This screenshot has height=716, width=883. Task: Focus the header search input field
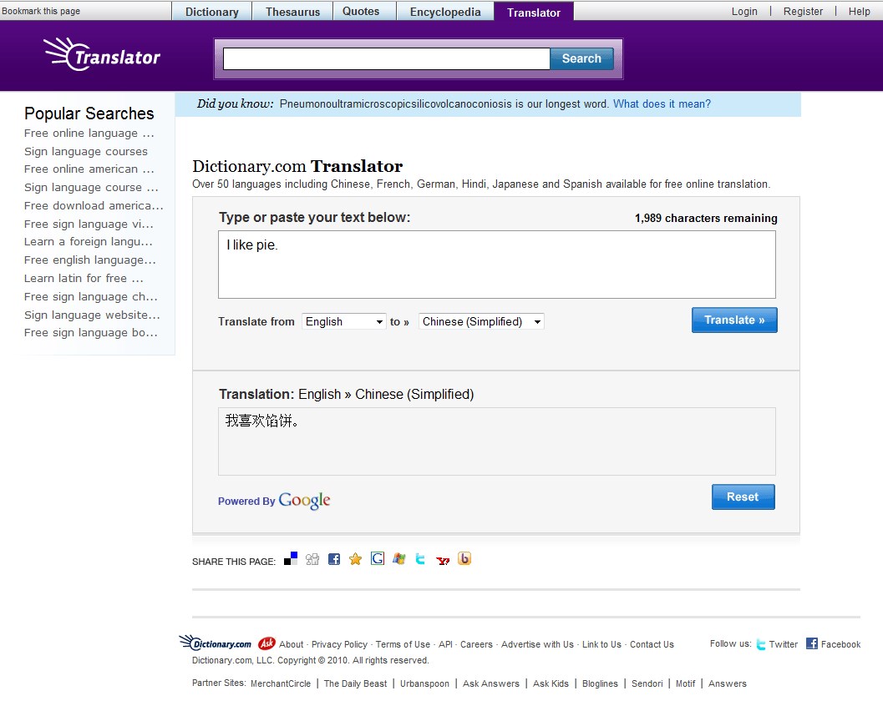pos(386,58)
